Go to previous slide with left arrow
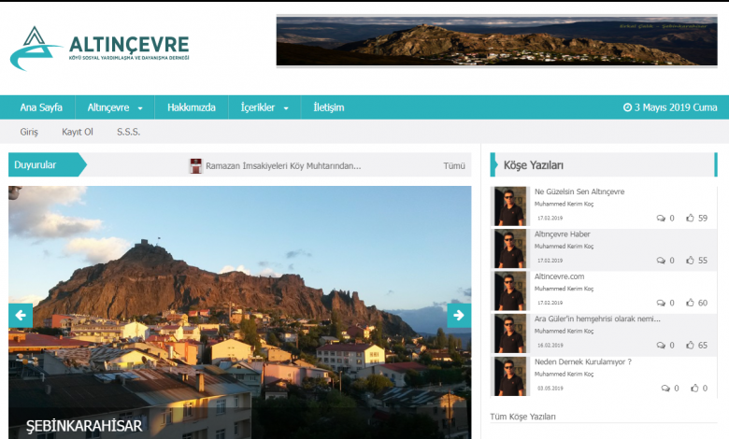729x439 pixels. pos(21,316)
